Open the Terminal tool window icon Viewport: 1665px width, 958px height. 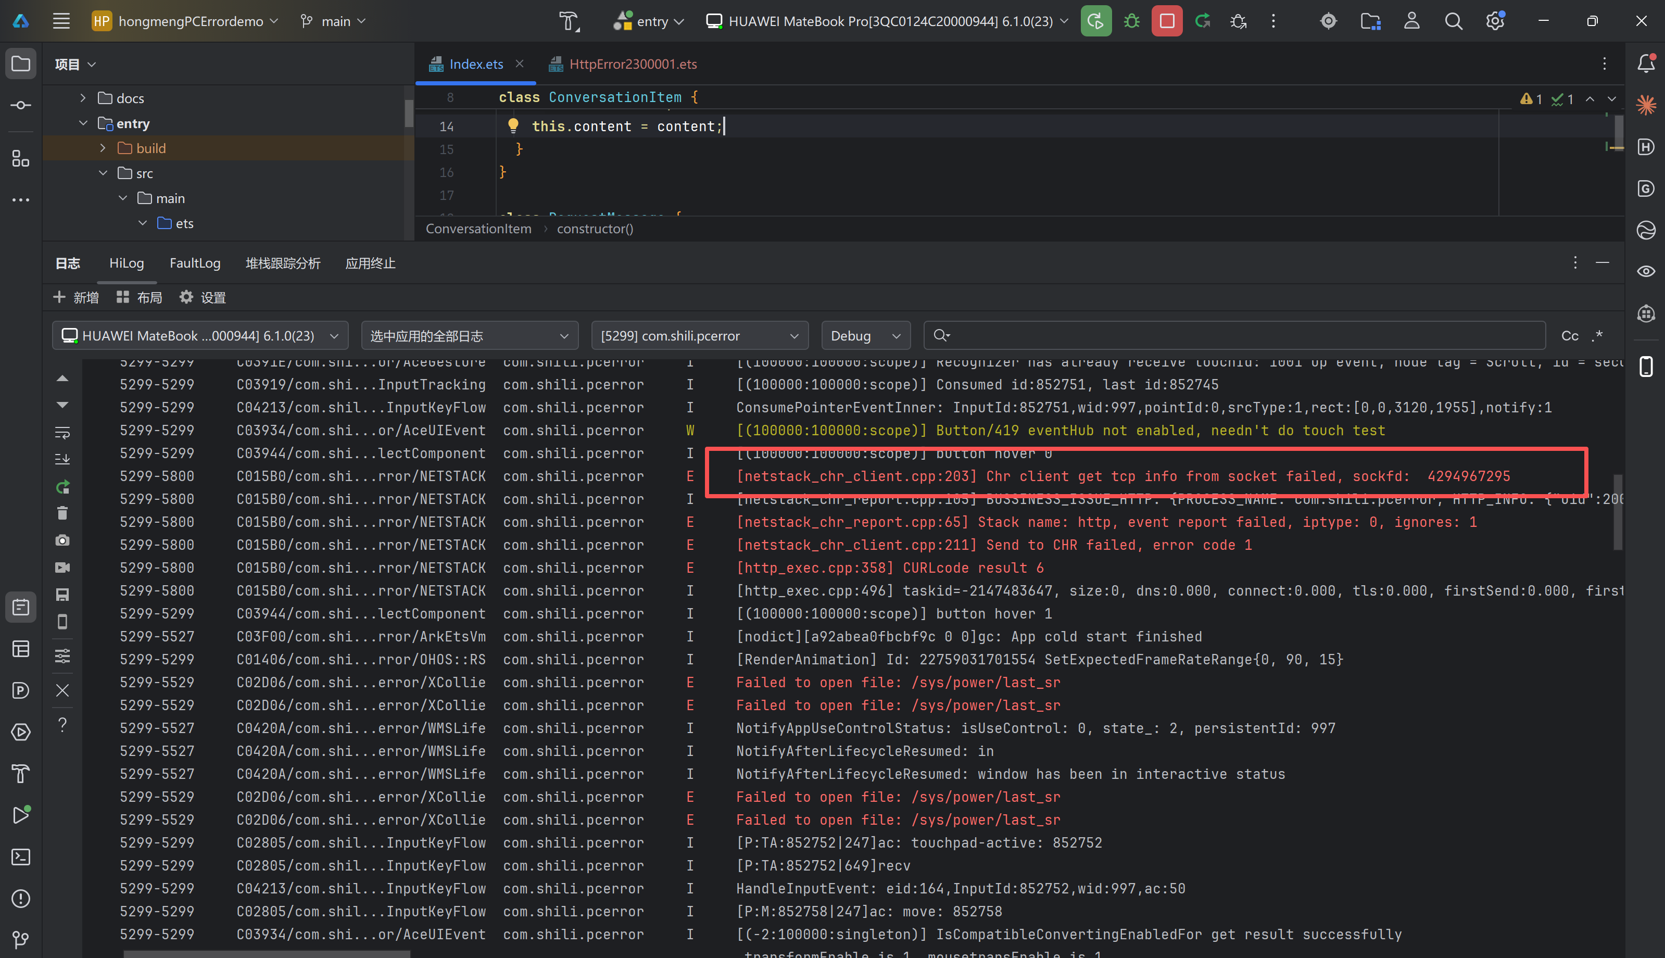click(x=20, y=858)
